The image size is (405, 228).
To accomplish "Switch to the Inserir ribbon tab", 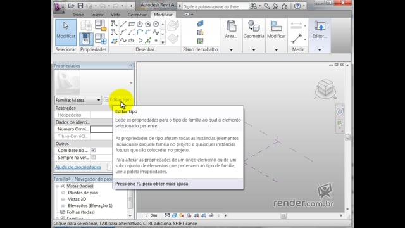I will [97, 15].
